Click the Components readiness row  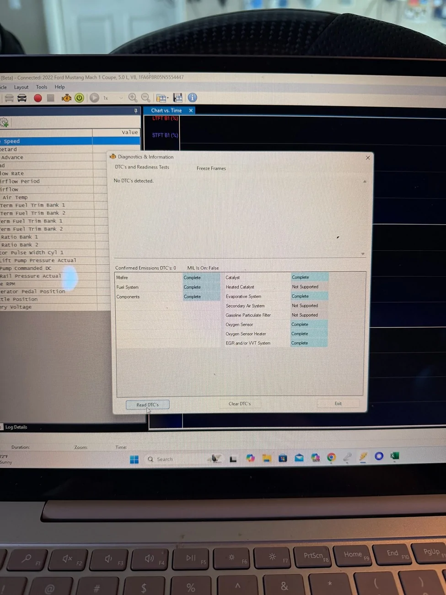point(167,297)
